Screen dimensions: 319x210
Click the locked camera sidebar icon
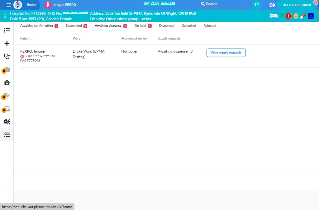(x=6, y=70)
